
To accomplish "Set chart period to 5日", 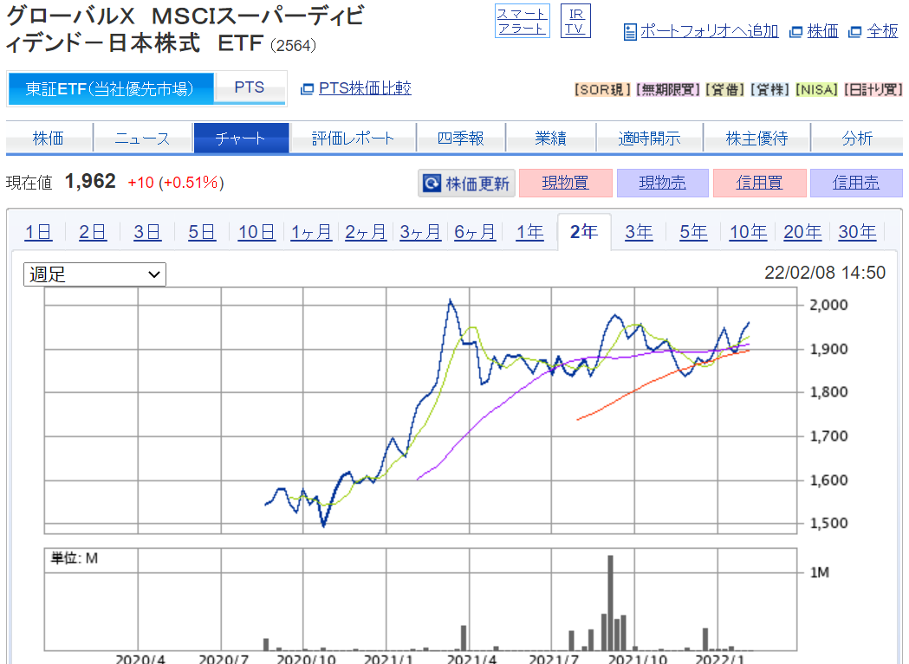I will click(202, 232).
